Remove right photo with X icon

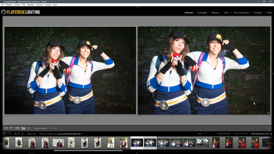coord(268,113)
